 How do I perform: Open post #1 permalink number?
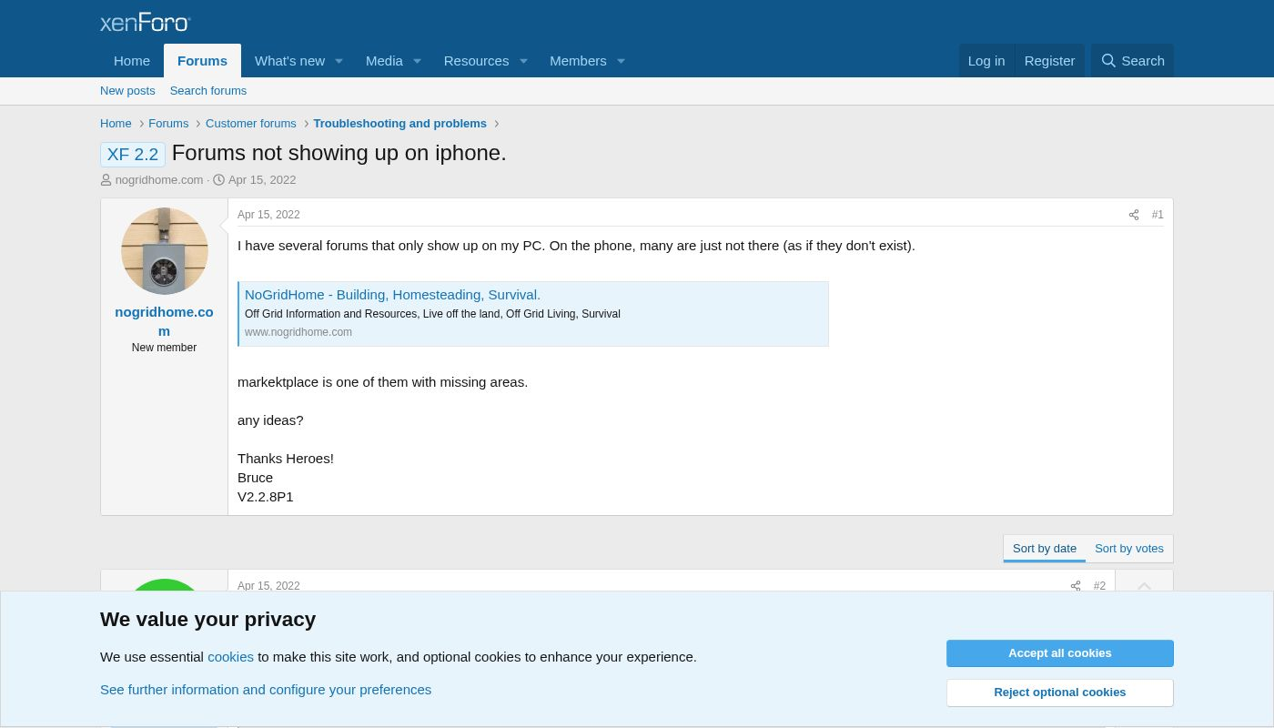(x=1157, y=215)
